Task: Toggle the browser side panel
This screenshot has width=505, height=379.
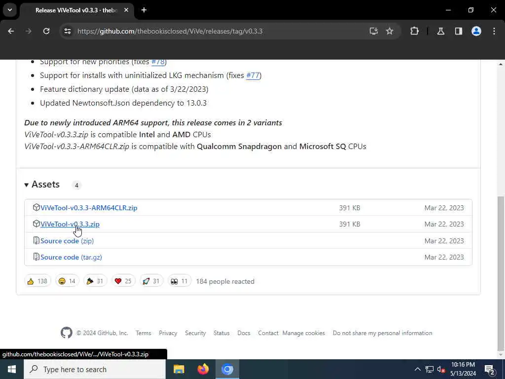Action: (459, 31)
